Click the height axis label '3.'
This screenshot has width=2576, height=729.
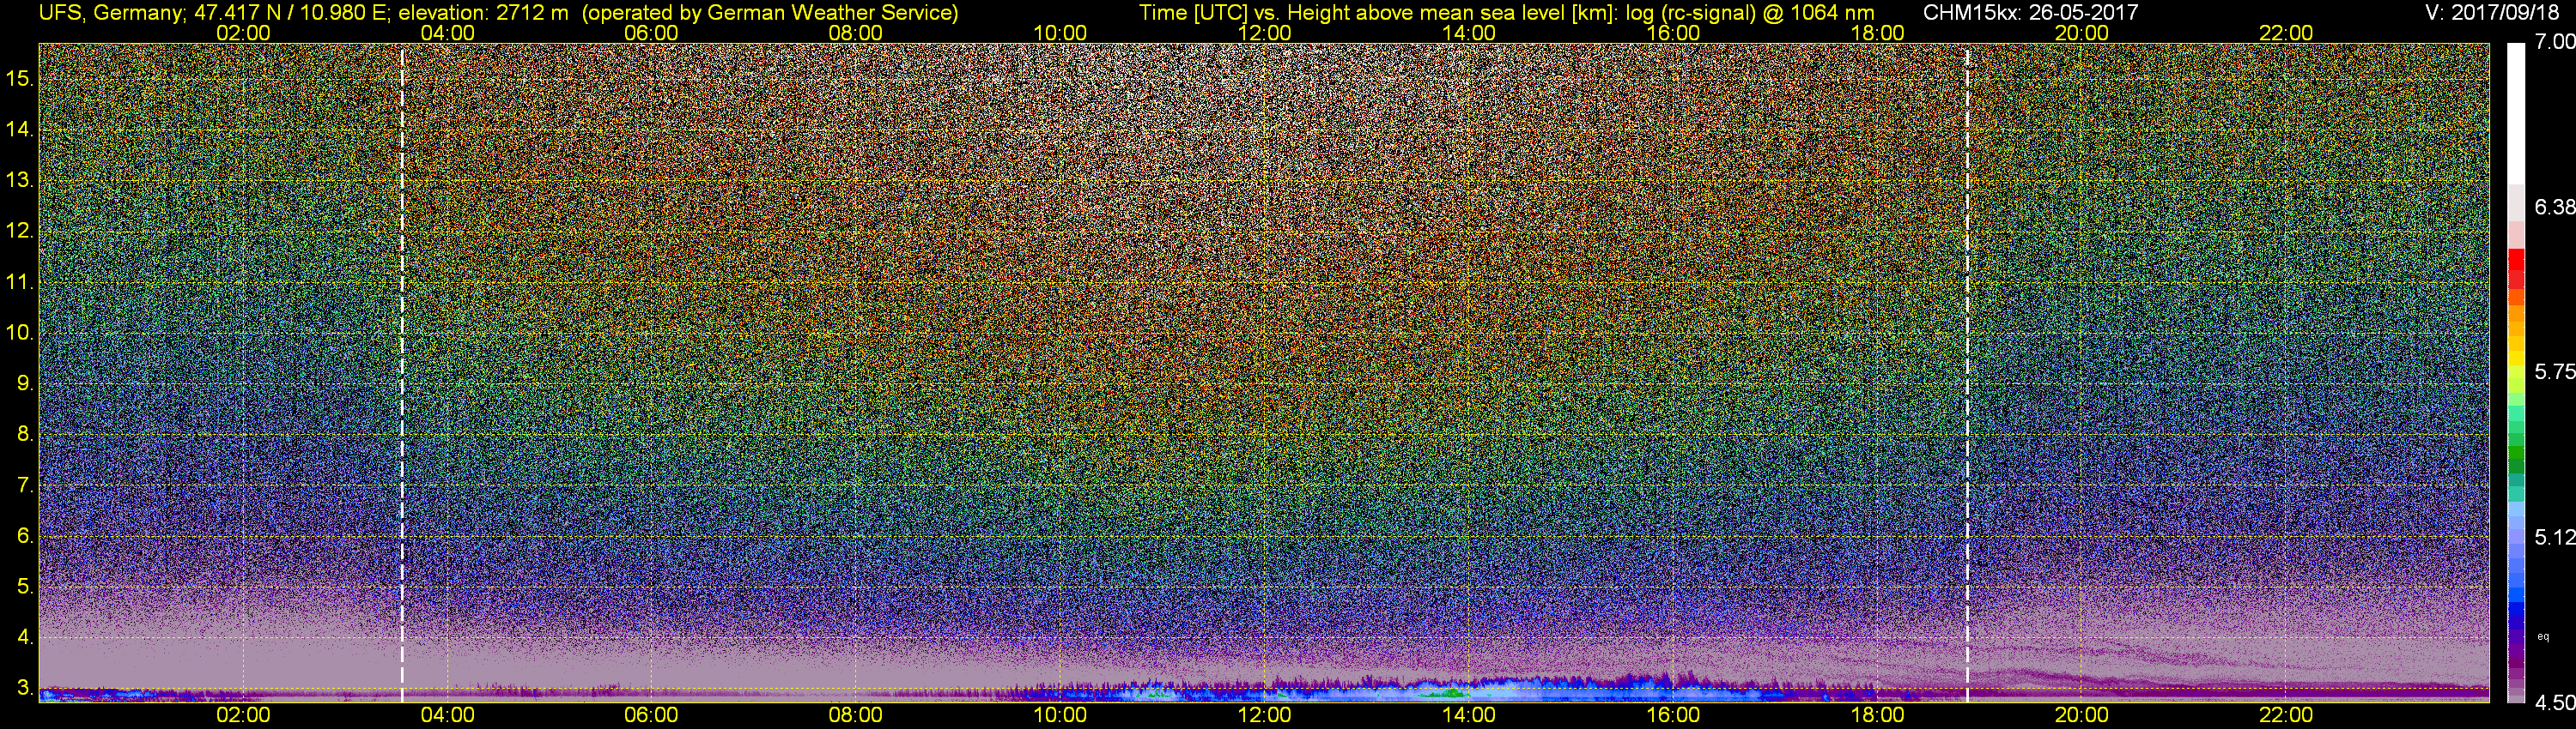pos(26,688)
